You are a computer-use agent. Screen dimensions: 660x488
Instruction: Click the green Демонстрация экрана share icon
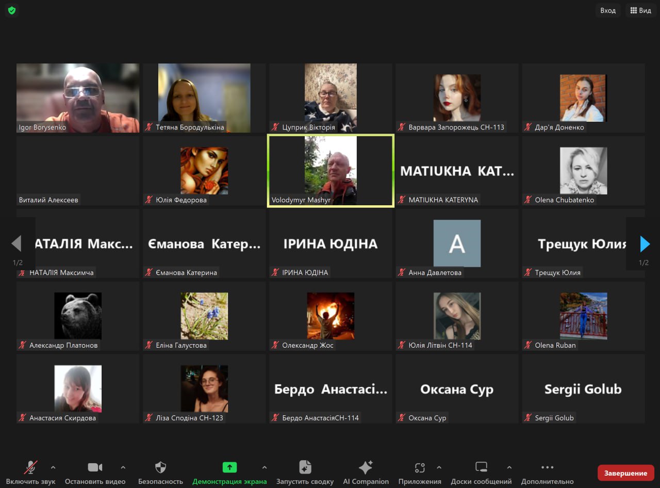(x=229, y=468)
